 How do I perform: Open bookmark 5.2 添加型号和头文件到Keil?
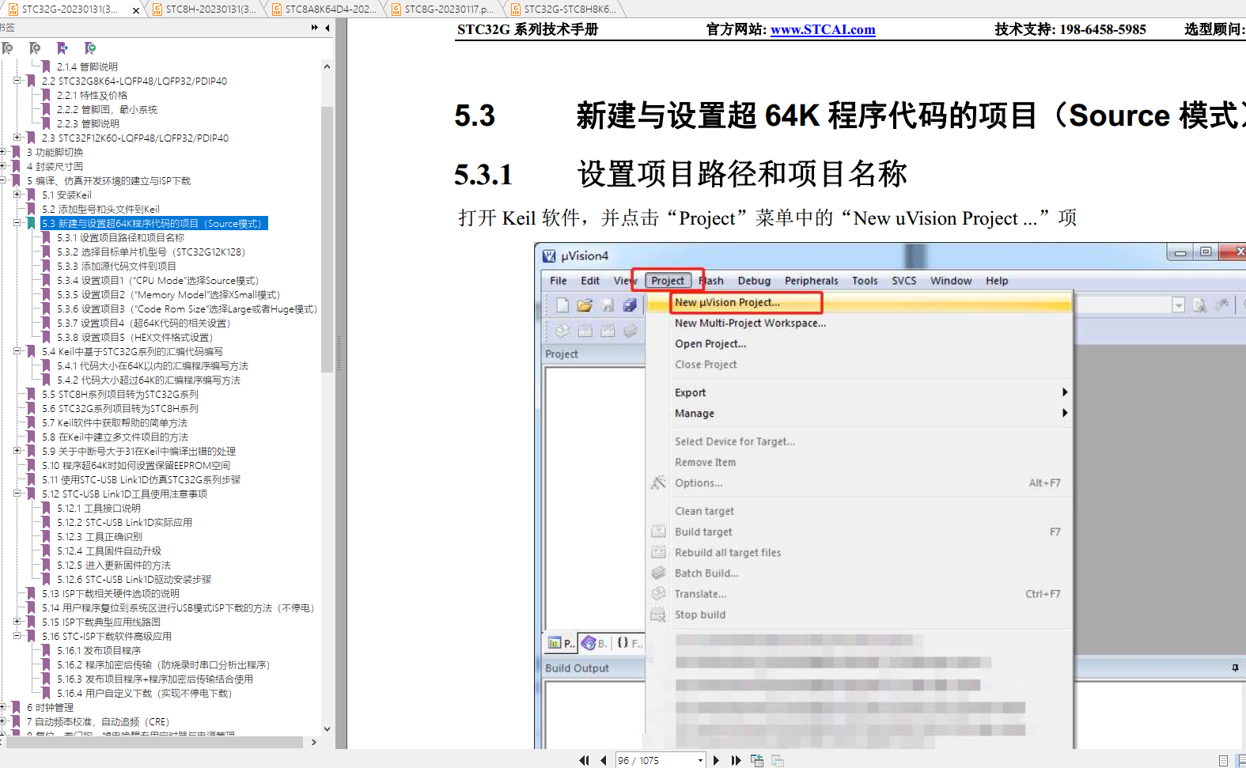(x=100, y=209)
